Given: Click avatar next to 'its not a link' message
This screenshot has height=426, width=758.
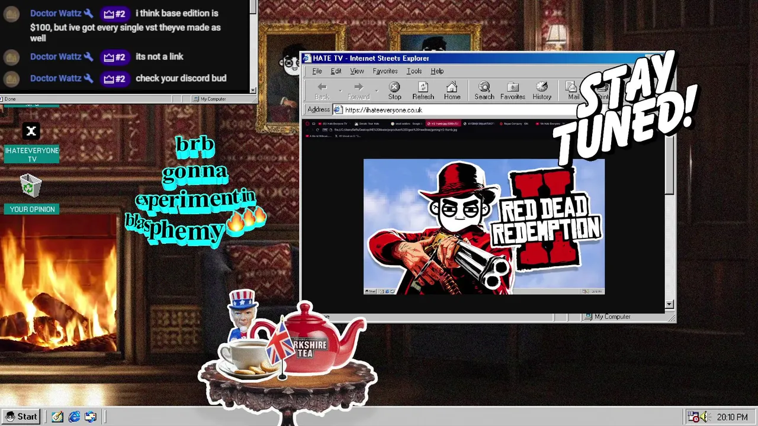Looking at the screenshot, I should click(x=11, y=57).
